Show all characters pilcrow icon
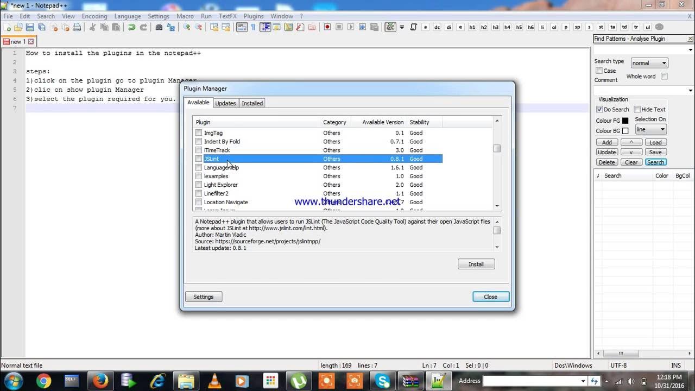695x391 pixels. 253,27
